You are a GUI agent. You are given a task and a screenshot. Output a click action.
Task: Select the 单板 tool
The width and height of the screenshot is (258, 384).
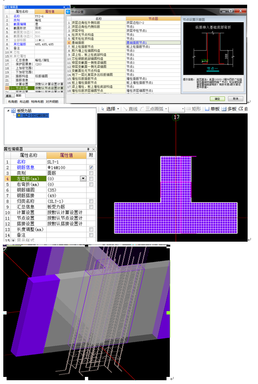click(x=212, y=109)
